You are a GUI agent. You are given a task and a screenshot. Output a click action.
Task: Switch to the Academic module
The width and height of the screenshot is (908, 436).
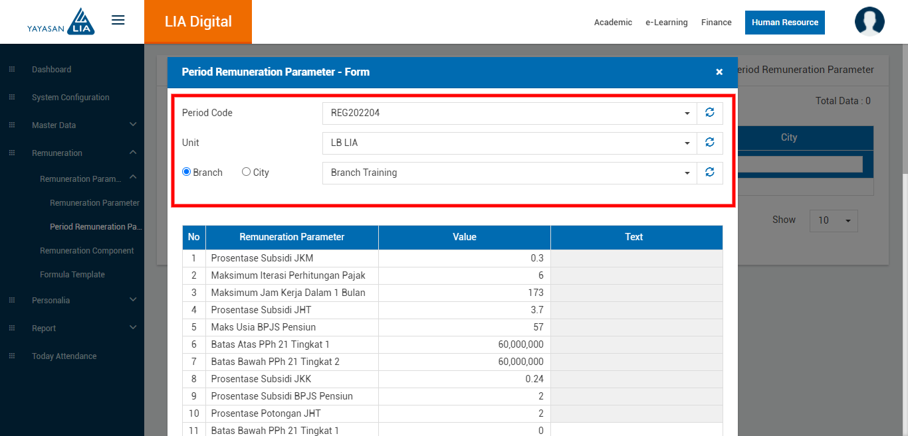coord(613,23)
